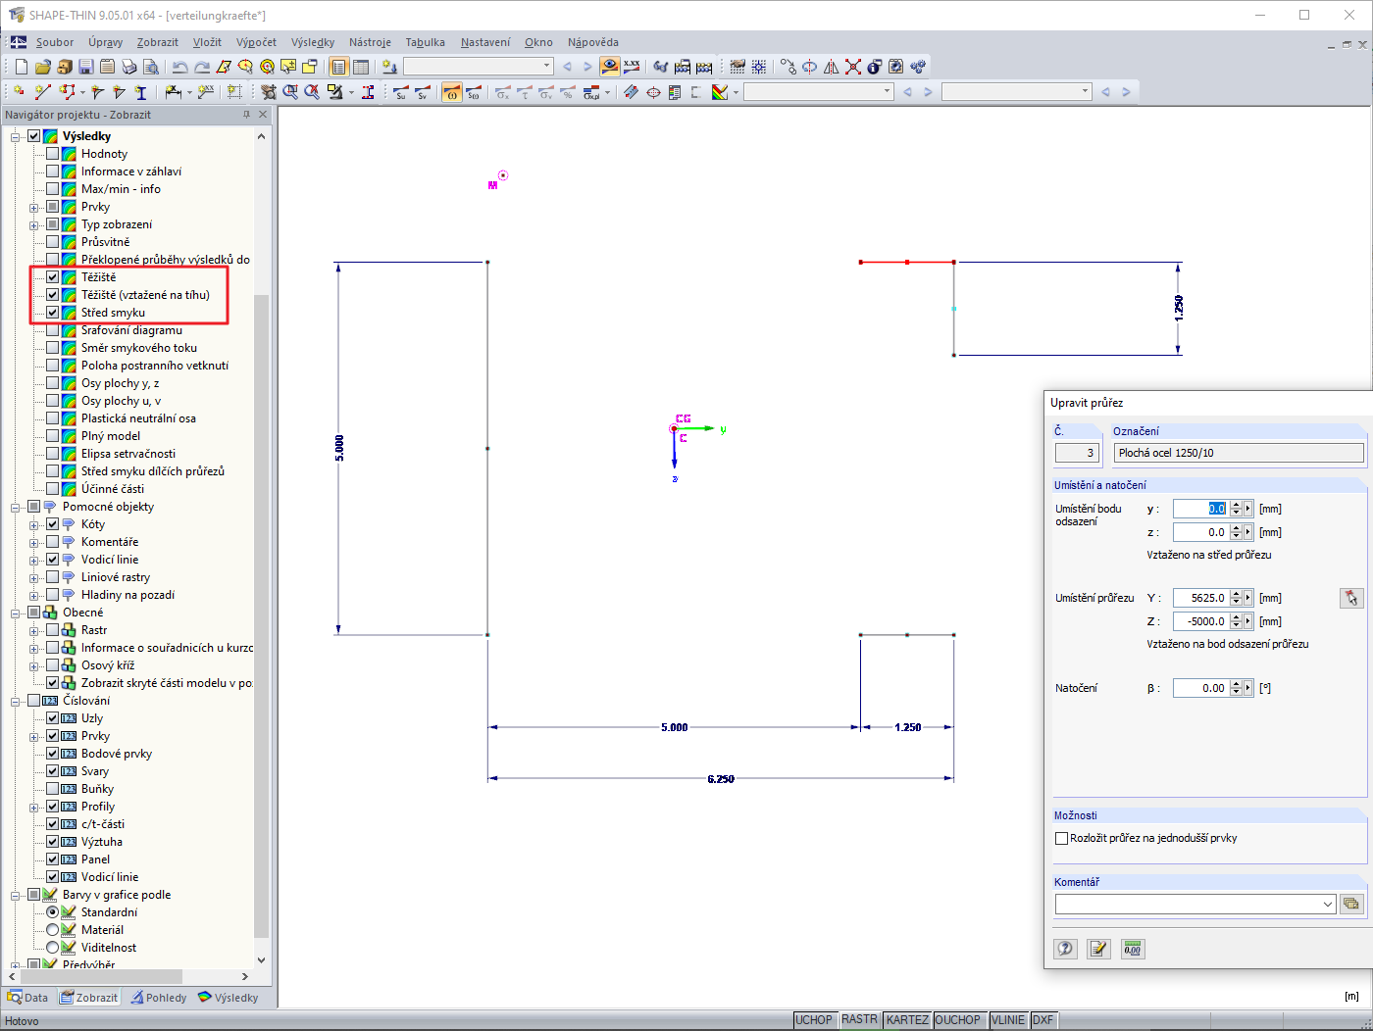Toggle the RASTR status bar button
Screen dimensions: 1373x1031
[859, 1020]
